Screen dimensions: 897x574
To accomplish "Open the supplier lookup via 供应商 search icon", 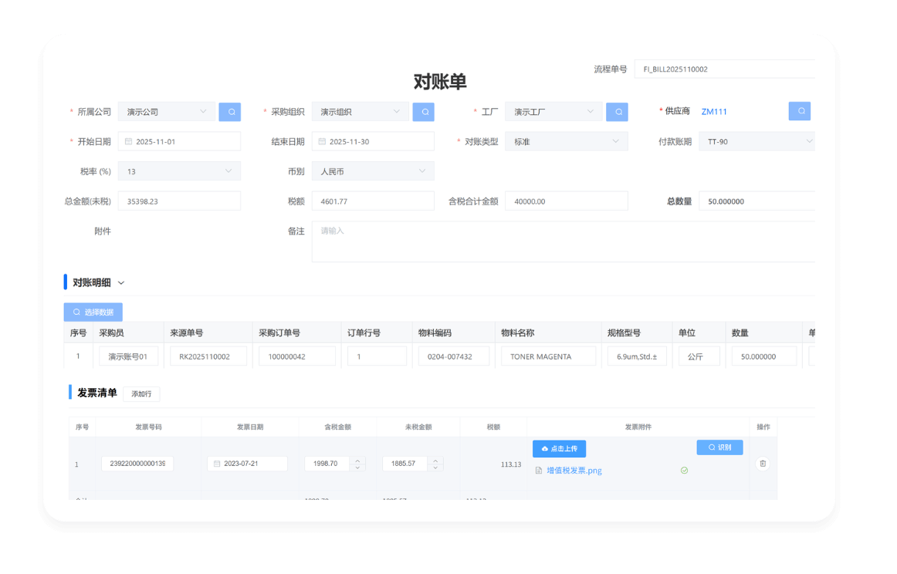I will coord(799,111).
